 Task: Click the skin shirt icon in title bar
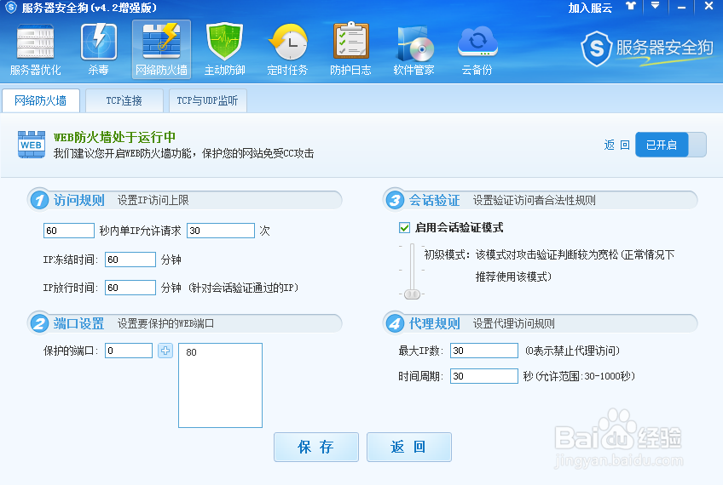(x=630, y=7)
